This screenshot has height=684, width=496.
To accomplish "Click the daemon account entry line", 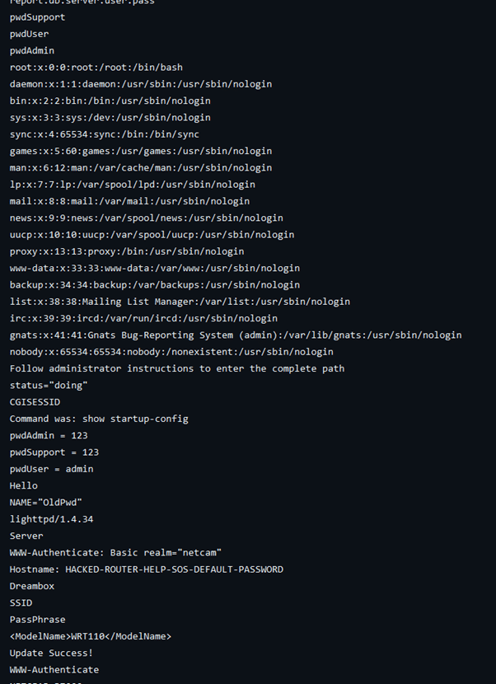I will pyautogui.click(x=141, y=84).
